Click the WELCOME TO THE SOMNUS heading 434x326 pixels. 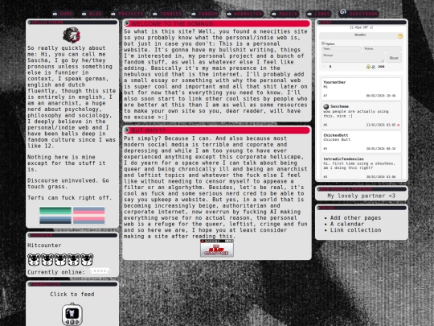[x=172, y=23]
